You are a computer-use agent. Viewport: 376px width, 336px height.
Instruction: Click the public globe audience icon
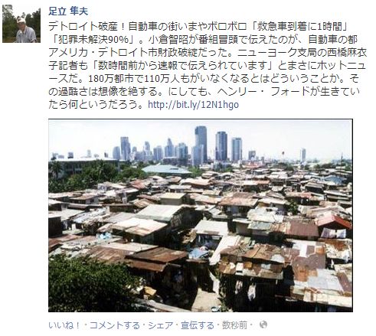(x=263, y=325)
